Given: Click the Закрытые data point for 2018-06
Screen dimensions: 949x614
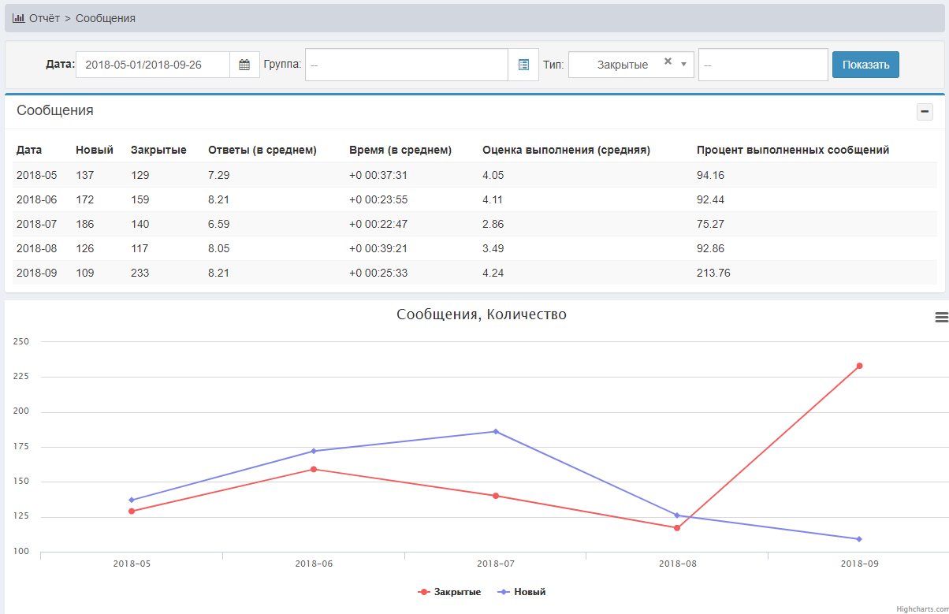Looking at the screenshot, I should click(314, 469).
